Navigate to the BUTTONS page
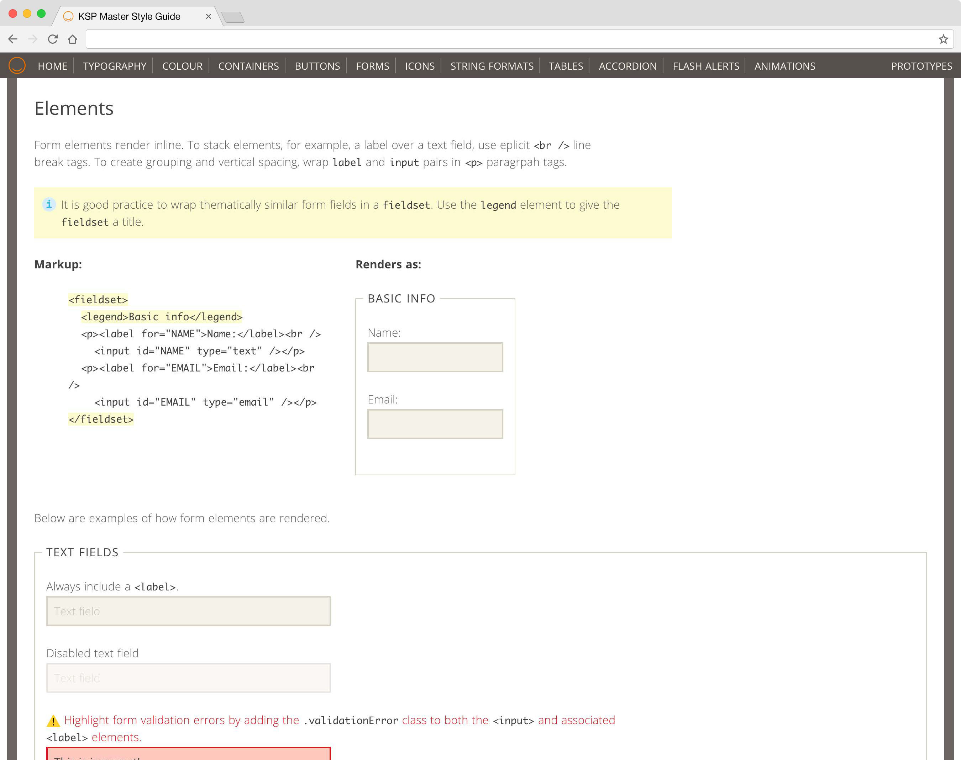The height and width of the screenshot is (760, 961). pos(317,66)
